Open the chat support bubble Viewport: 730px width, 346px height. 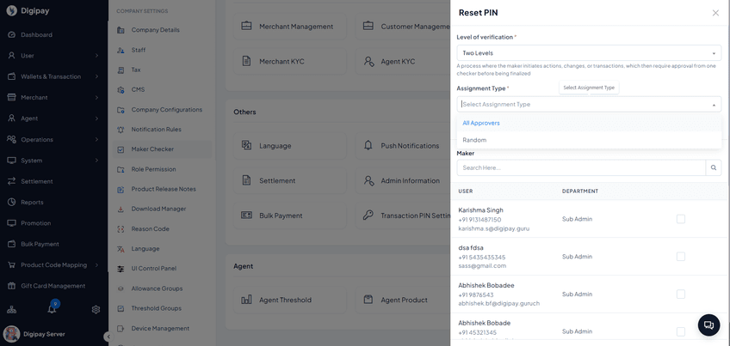708,325
